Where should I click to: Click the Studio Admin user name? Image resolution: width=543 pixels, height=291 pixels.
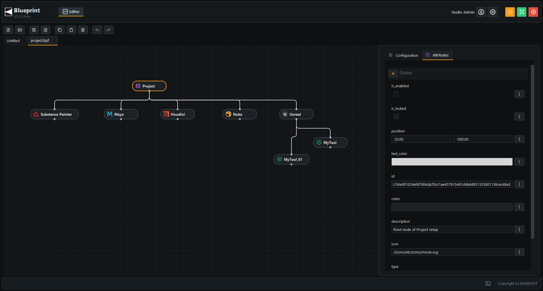coord(463,12)
